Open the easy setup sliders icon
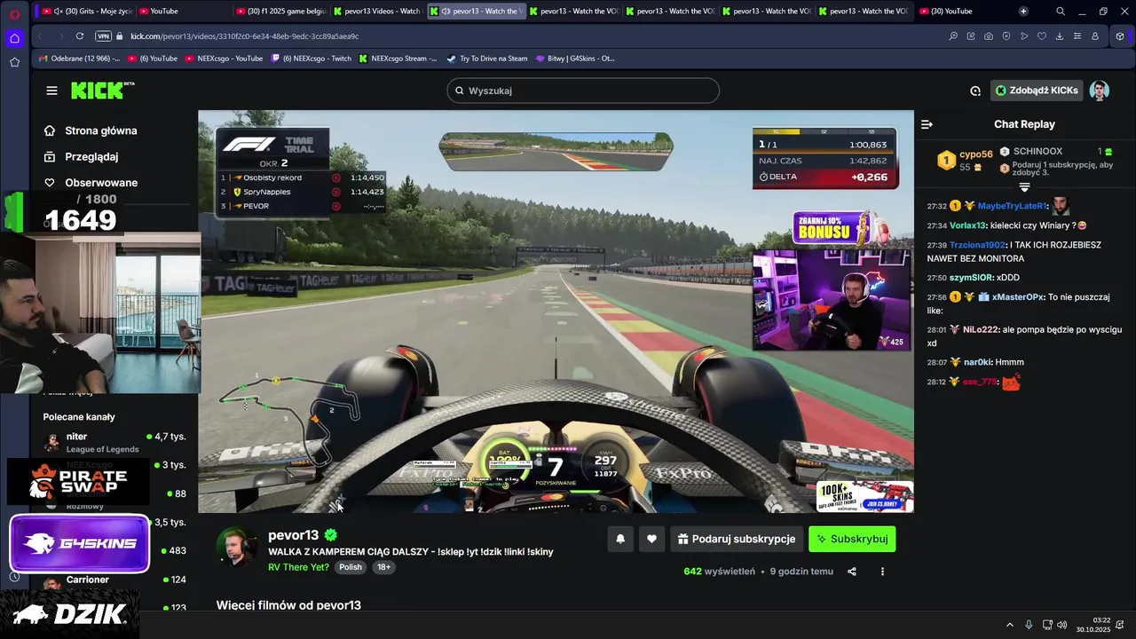Viewport: 1136px width, 639px height. pyautogui.click(x=1077, y=36)
